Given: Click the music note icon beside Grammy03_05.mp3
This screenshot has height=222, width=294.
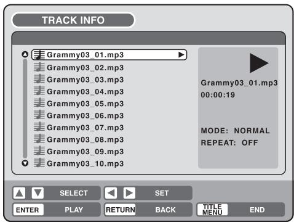Looking at the screenshot, I should point(39,103).
